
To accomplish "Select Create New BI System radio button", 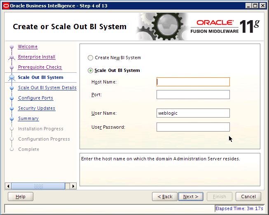I will 90,58.
